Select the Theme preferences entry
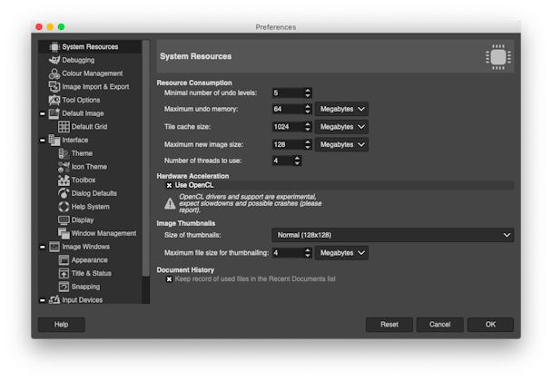This screenshot has width=552, height=380. (x=82, y=153)
